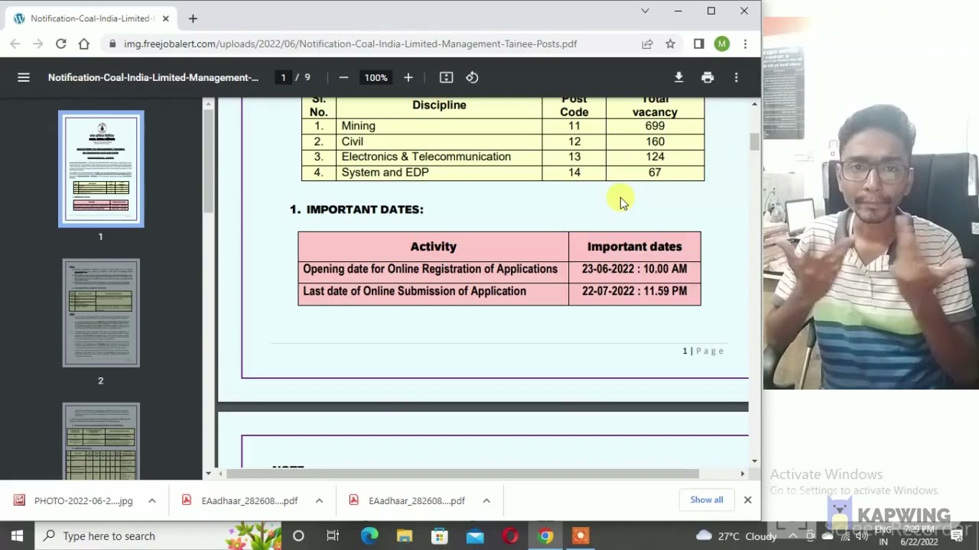Edit the PDF page number field
The height and width of the screenshot is (550, 979).
point(283,77)
